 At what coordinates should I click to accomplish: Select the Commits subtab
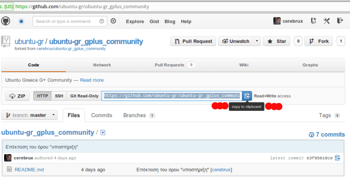(x=101, y=115)
